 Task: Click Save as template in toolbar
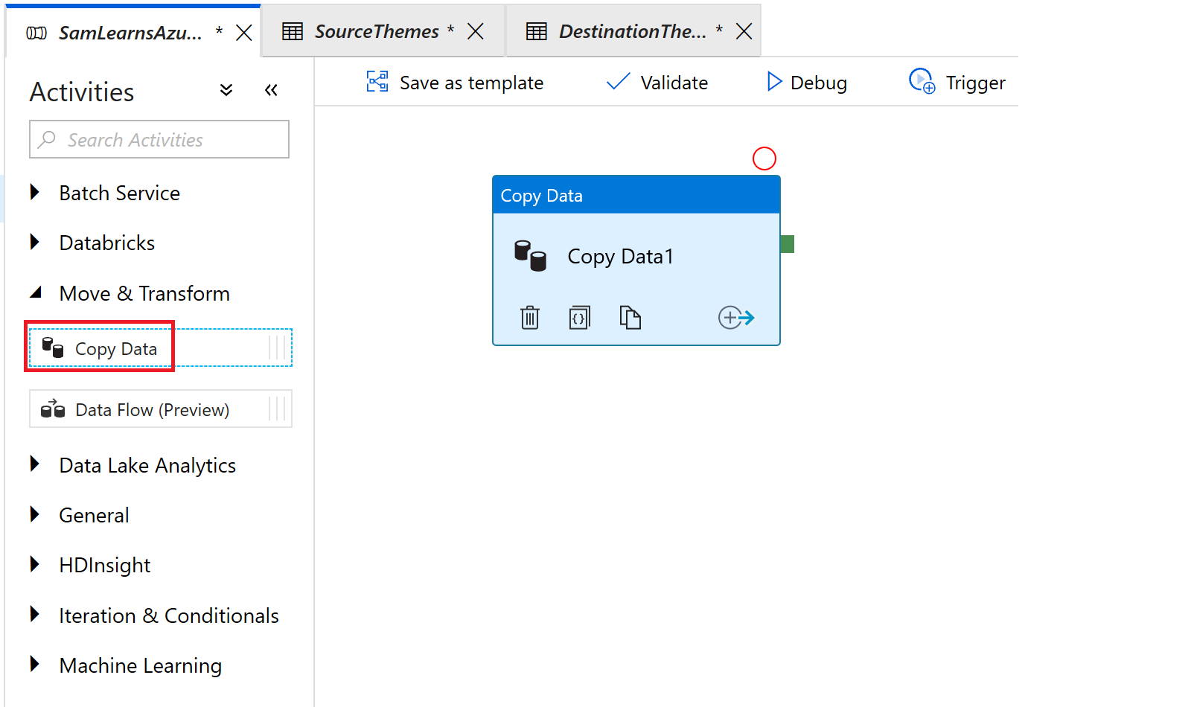455,83
